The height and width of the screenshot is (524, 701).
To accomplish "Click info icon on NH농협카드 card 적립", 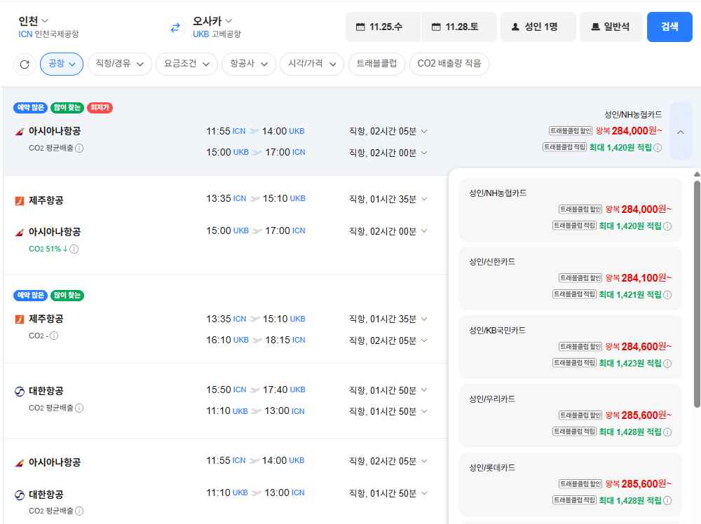I will pyautogui.click(x=667, y=226).
